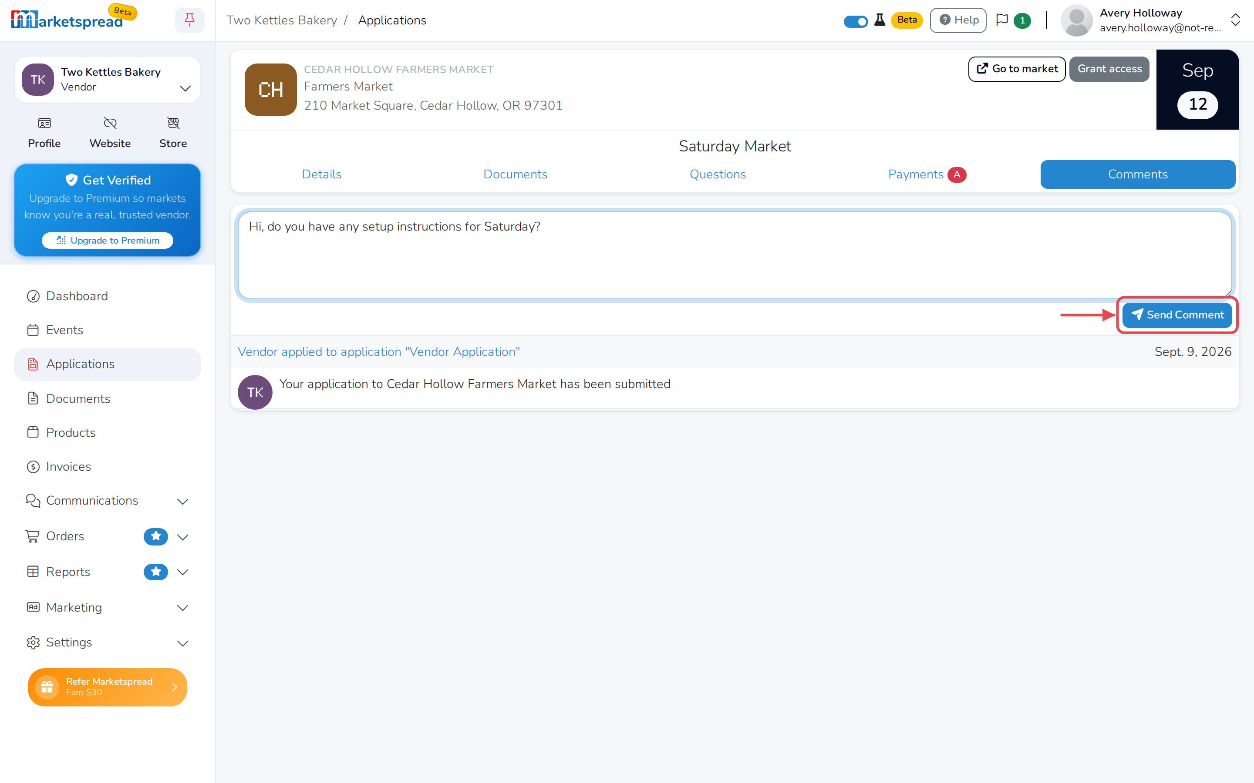Switch to the Payments tab
Viewport: 1254px width, 783px height.
[x=927, y=174]
